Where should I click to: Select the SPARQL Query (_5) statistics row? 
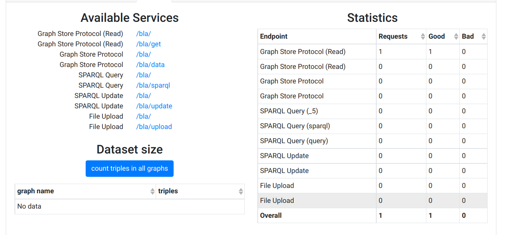coord(289,111)
